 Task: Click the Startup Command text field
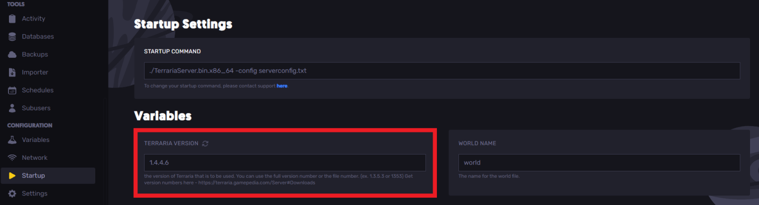pyautogui.click(x=442, y=70)
